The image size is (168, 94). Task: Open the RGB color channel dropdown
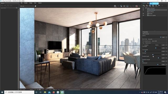pos(27,6)
